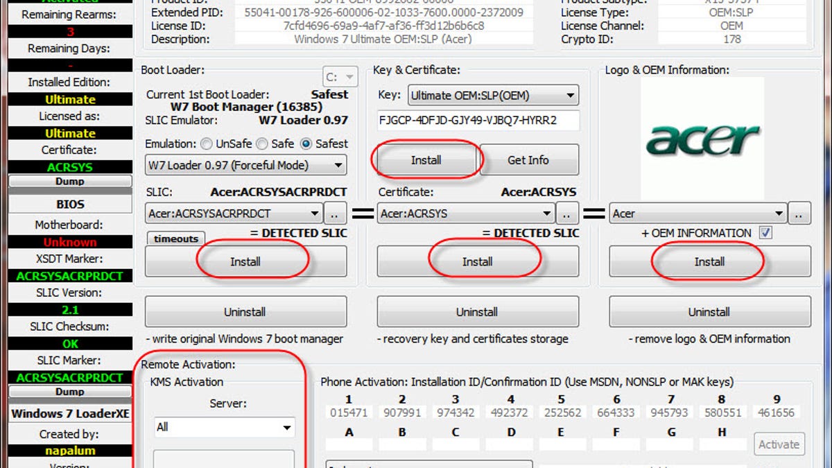The height and width of the screenshot is (468, 832).
Task: Click the Dump button below SLIC Marker
Action: click(x=70, y=392)
